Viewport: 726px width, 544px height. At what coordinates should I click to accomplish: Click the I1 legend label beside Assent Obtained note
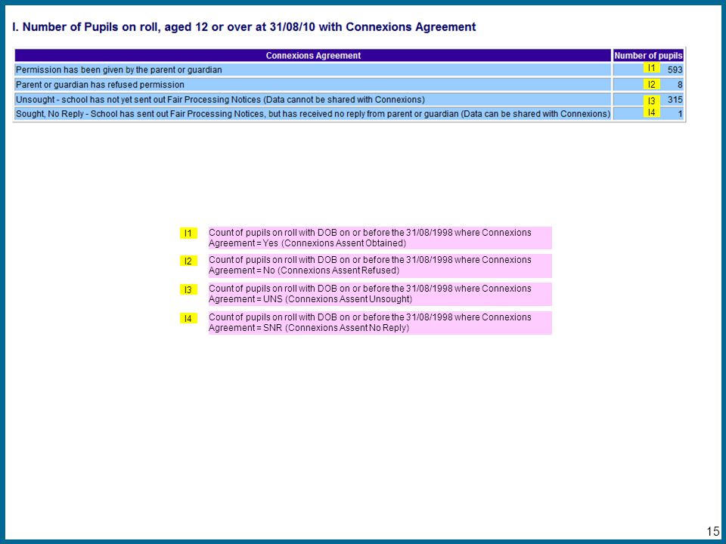[188, 233]
